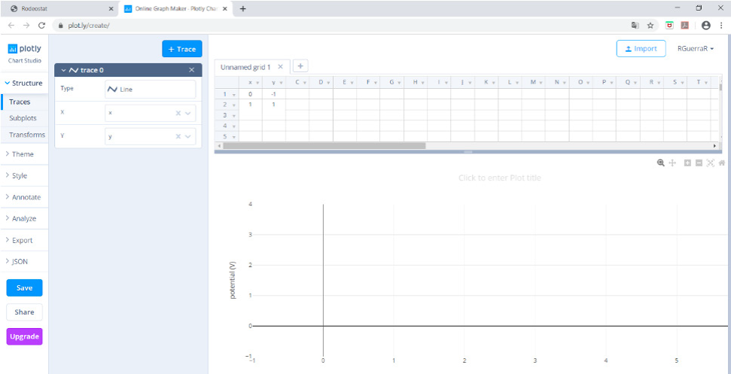731x374 pixels.
Task: Click the blue Save button
Action: (24, 287)
